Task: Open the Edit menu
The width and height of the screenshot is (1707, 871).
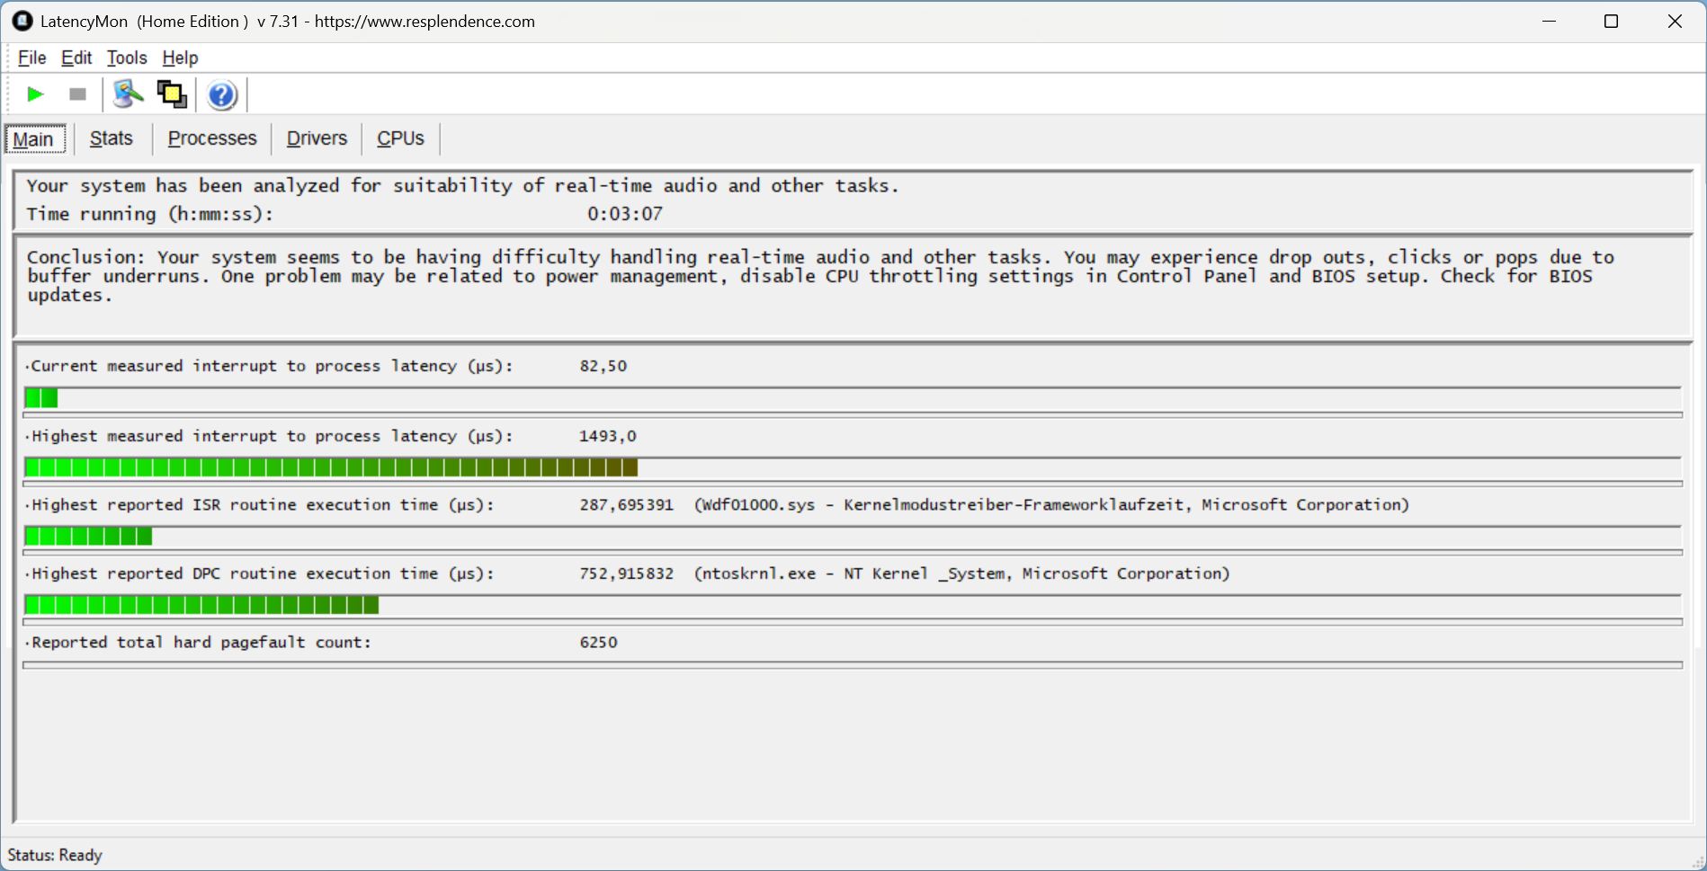Action: click(76, 58)
